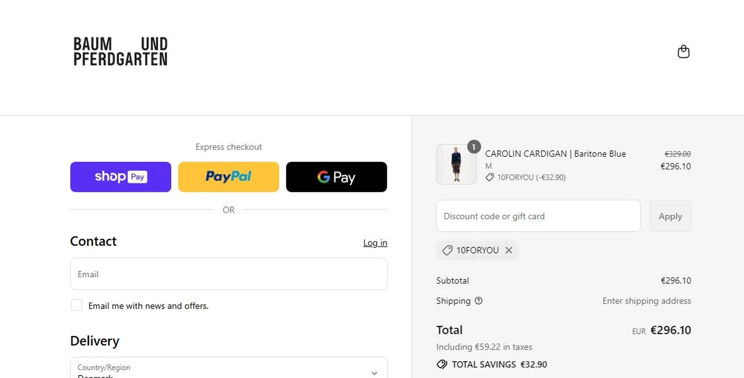The width and height of the screenshot is (744, 378).
Task: Click the shipping help question mark icon
Action: pyautogui.click(x=479, y=301)
